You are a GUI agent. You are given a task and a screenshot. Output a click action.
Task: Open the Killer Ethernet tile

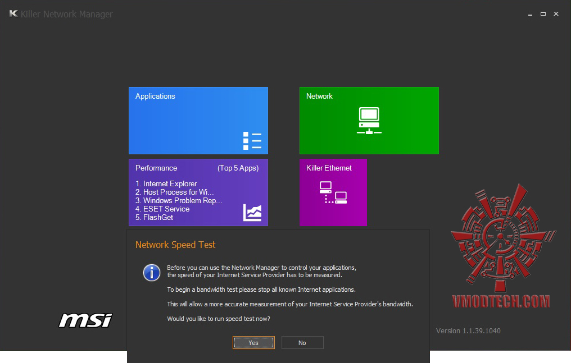point(333,192)
